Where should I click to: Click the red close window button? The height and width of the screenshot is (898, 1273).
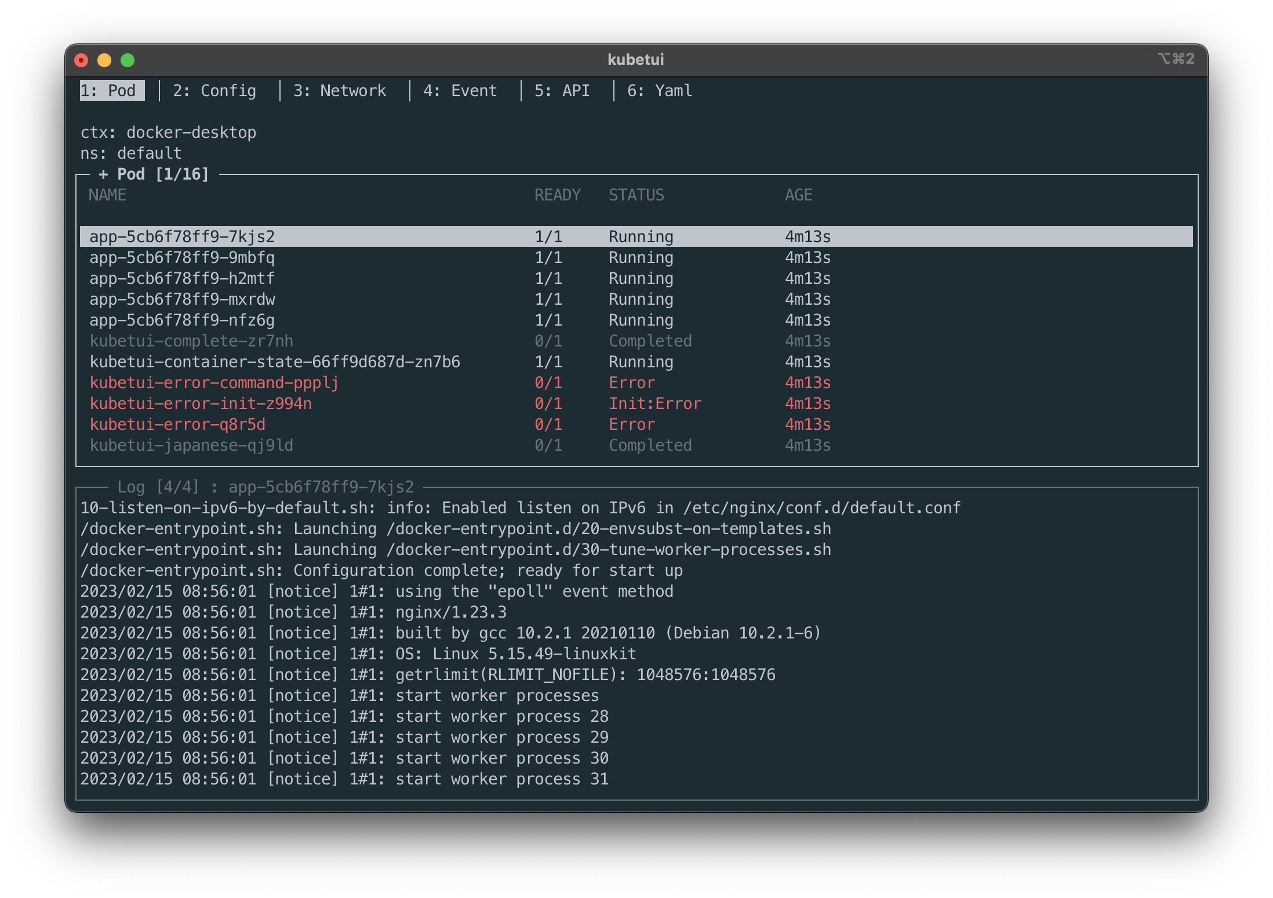point(82,60)
